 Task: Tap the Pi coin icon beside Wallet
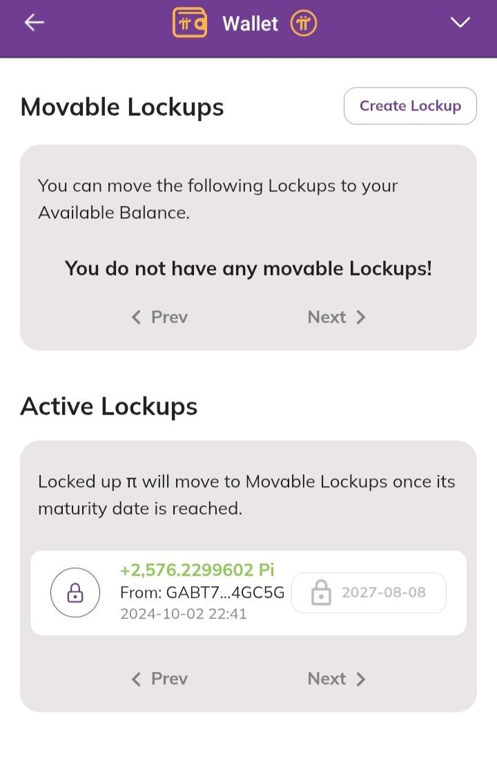(x=304, y=24)
